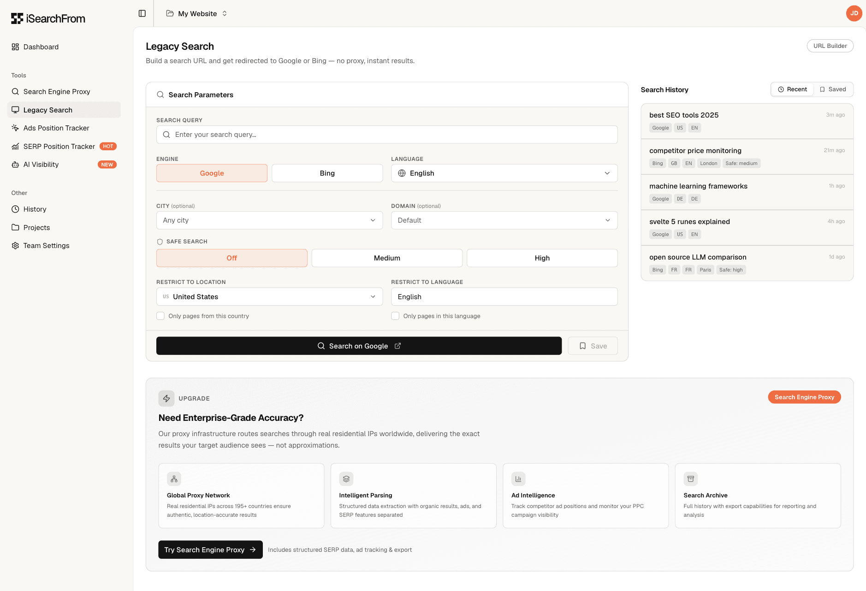This screenshot has height=591, width=866.
Task: Click the Ad Intelligence bar chart icon
Action: (518, 479)
